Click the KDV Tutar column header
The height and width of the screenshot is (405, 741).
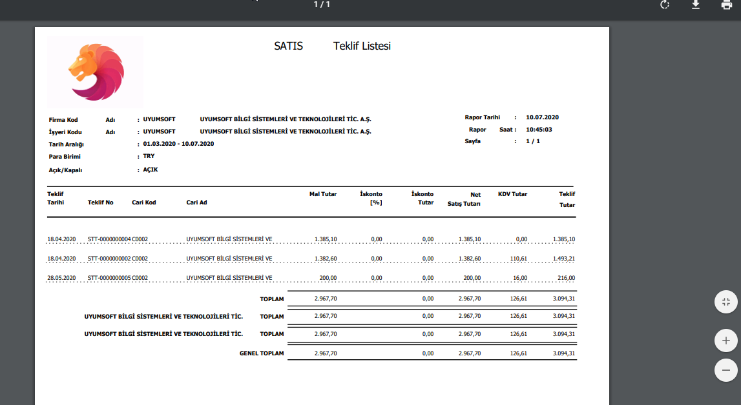click(512, 193)
